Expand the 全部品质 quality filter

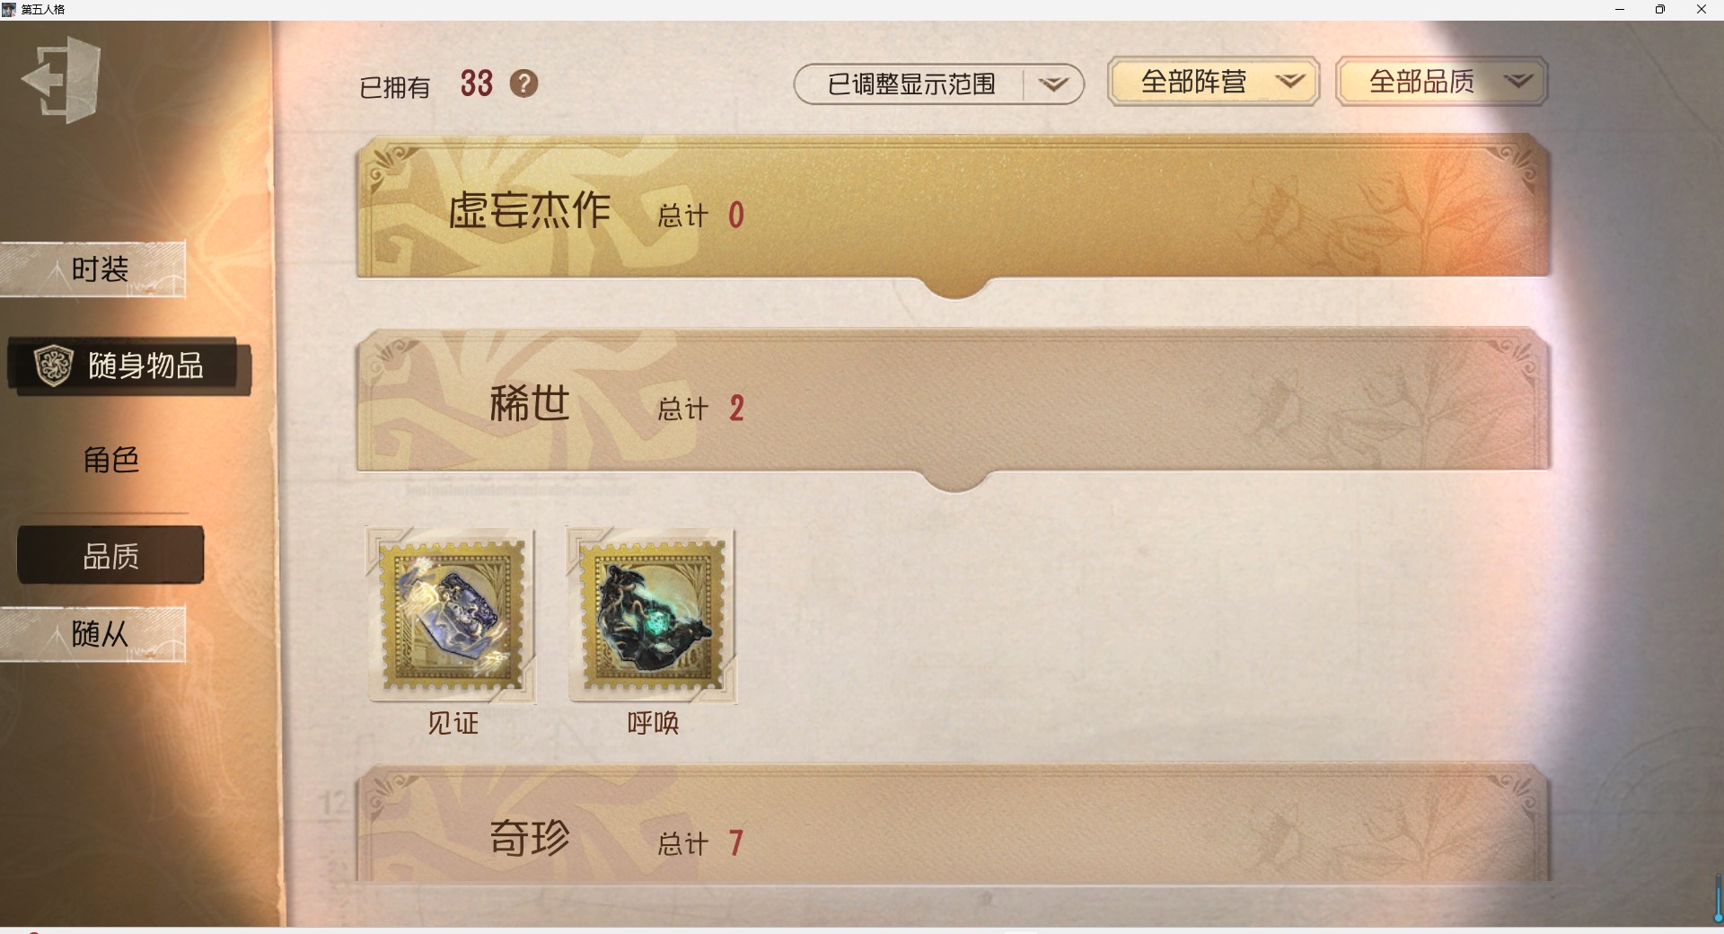pyautogui.click(x=1441, y=82)
